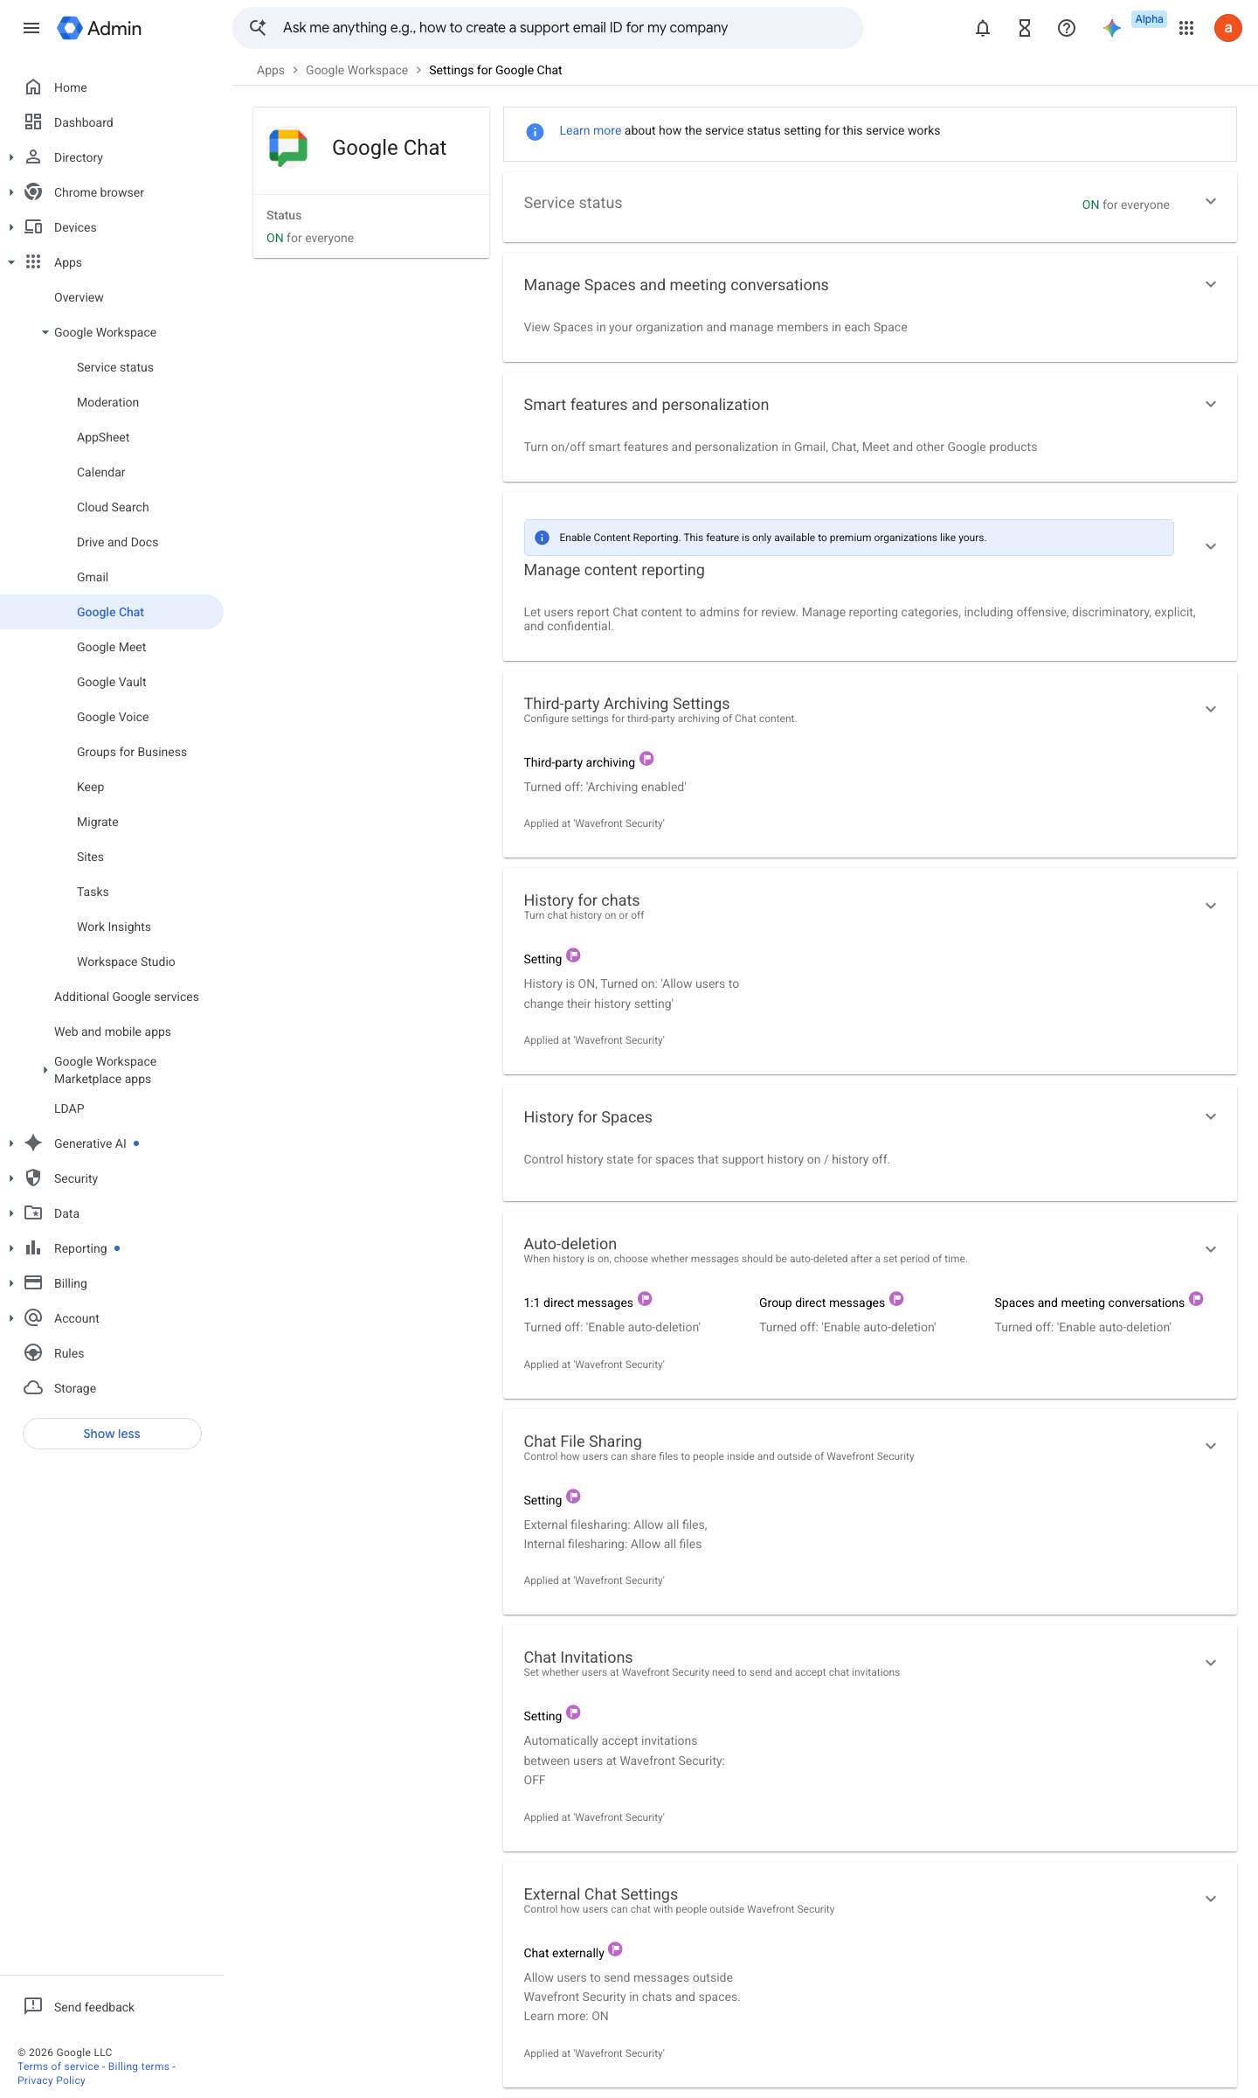This screenshot has height=2098, width=1258.
Task: Click the Storage cloud icon
Action: [33, 1388]
